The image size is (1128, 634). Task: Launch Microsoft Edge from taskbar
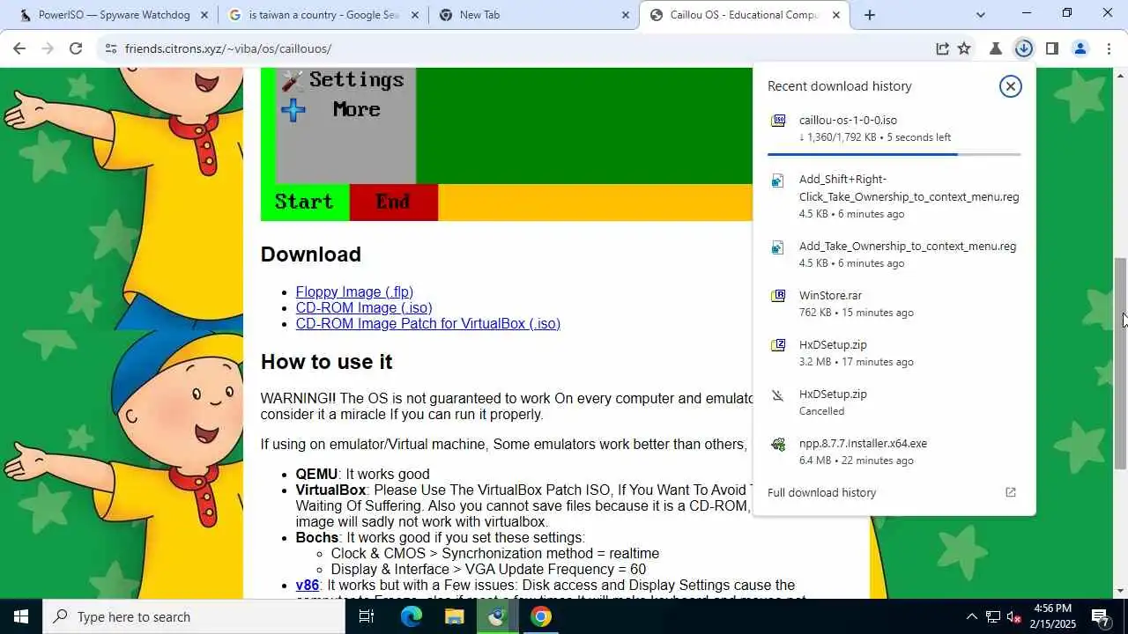click(x=412, y=616)
